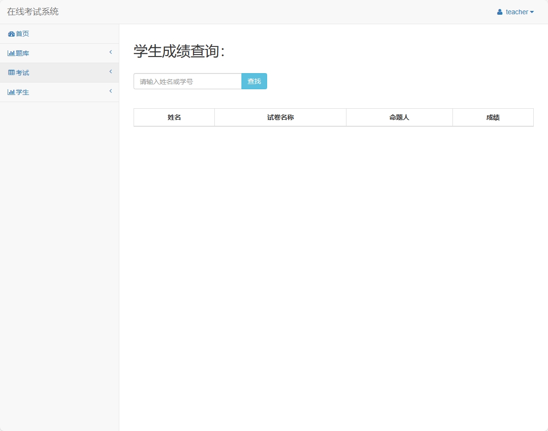Open the 题库 question bank section
The width and height of the screenshot is (548, 431).
21,53
